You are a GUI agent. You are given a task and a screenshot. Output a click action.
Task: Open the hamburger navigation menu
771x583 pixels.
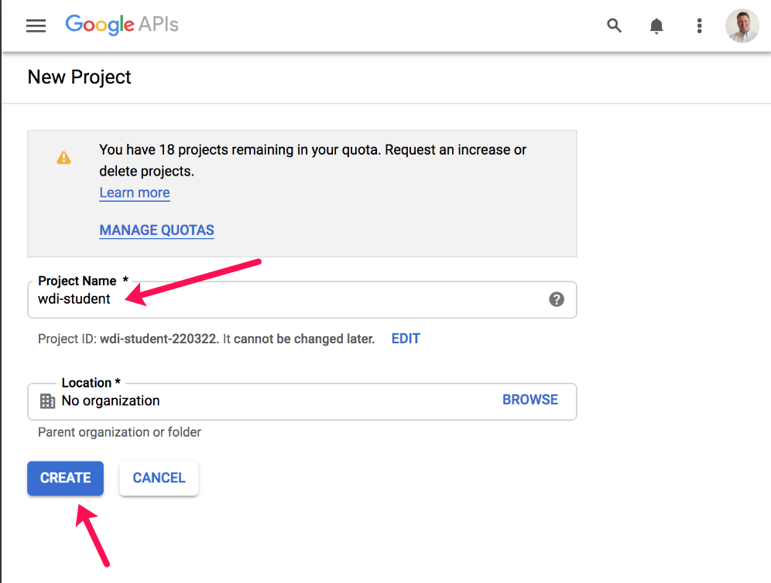36,26
